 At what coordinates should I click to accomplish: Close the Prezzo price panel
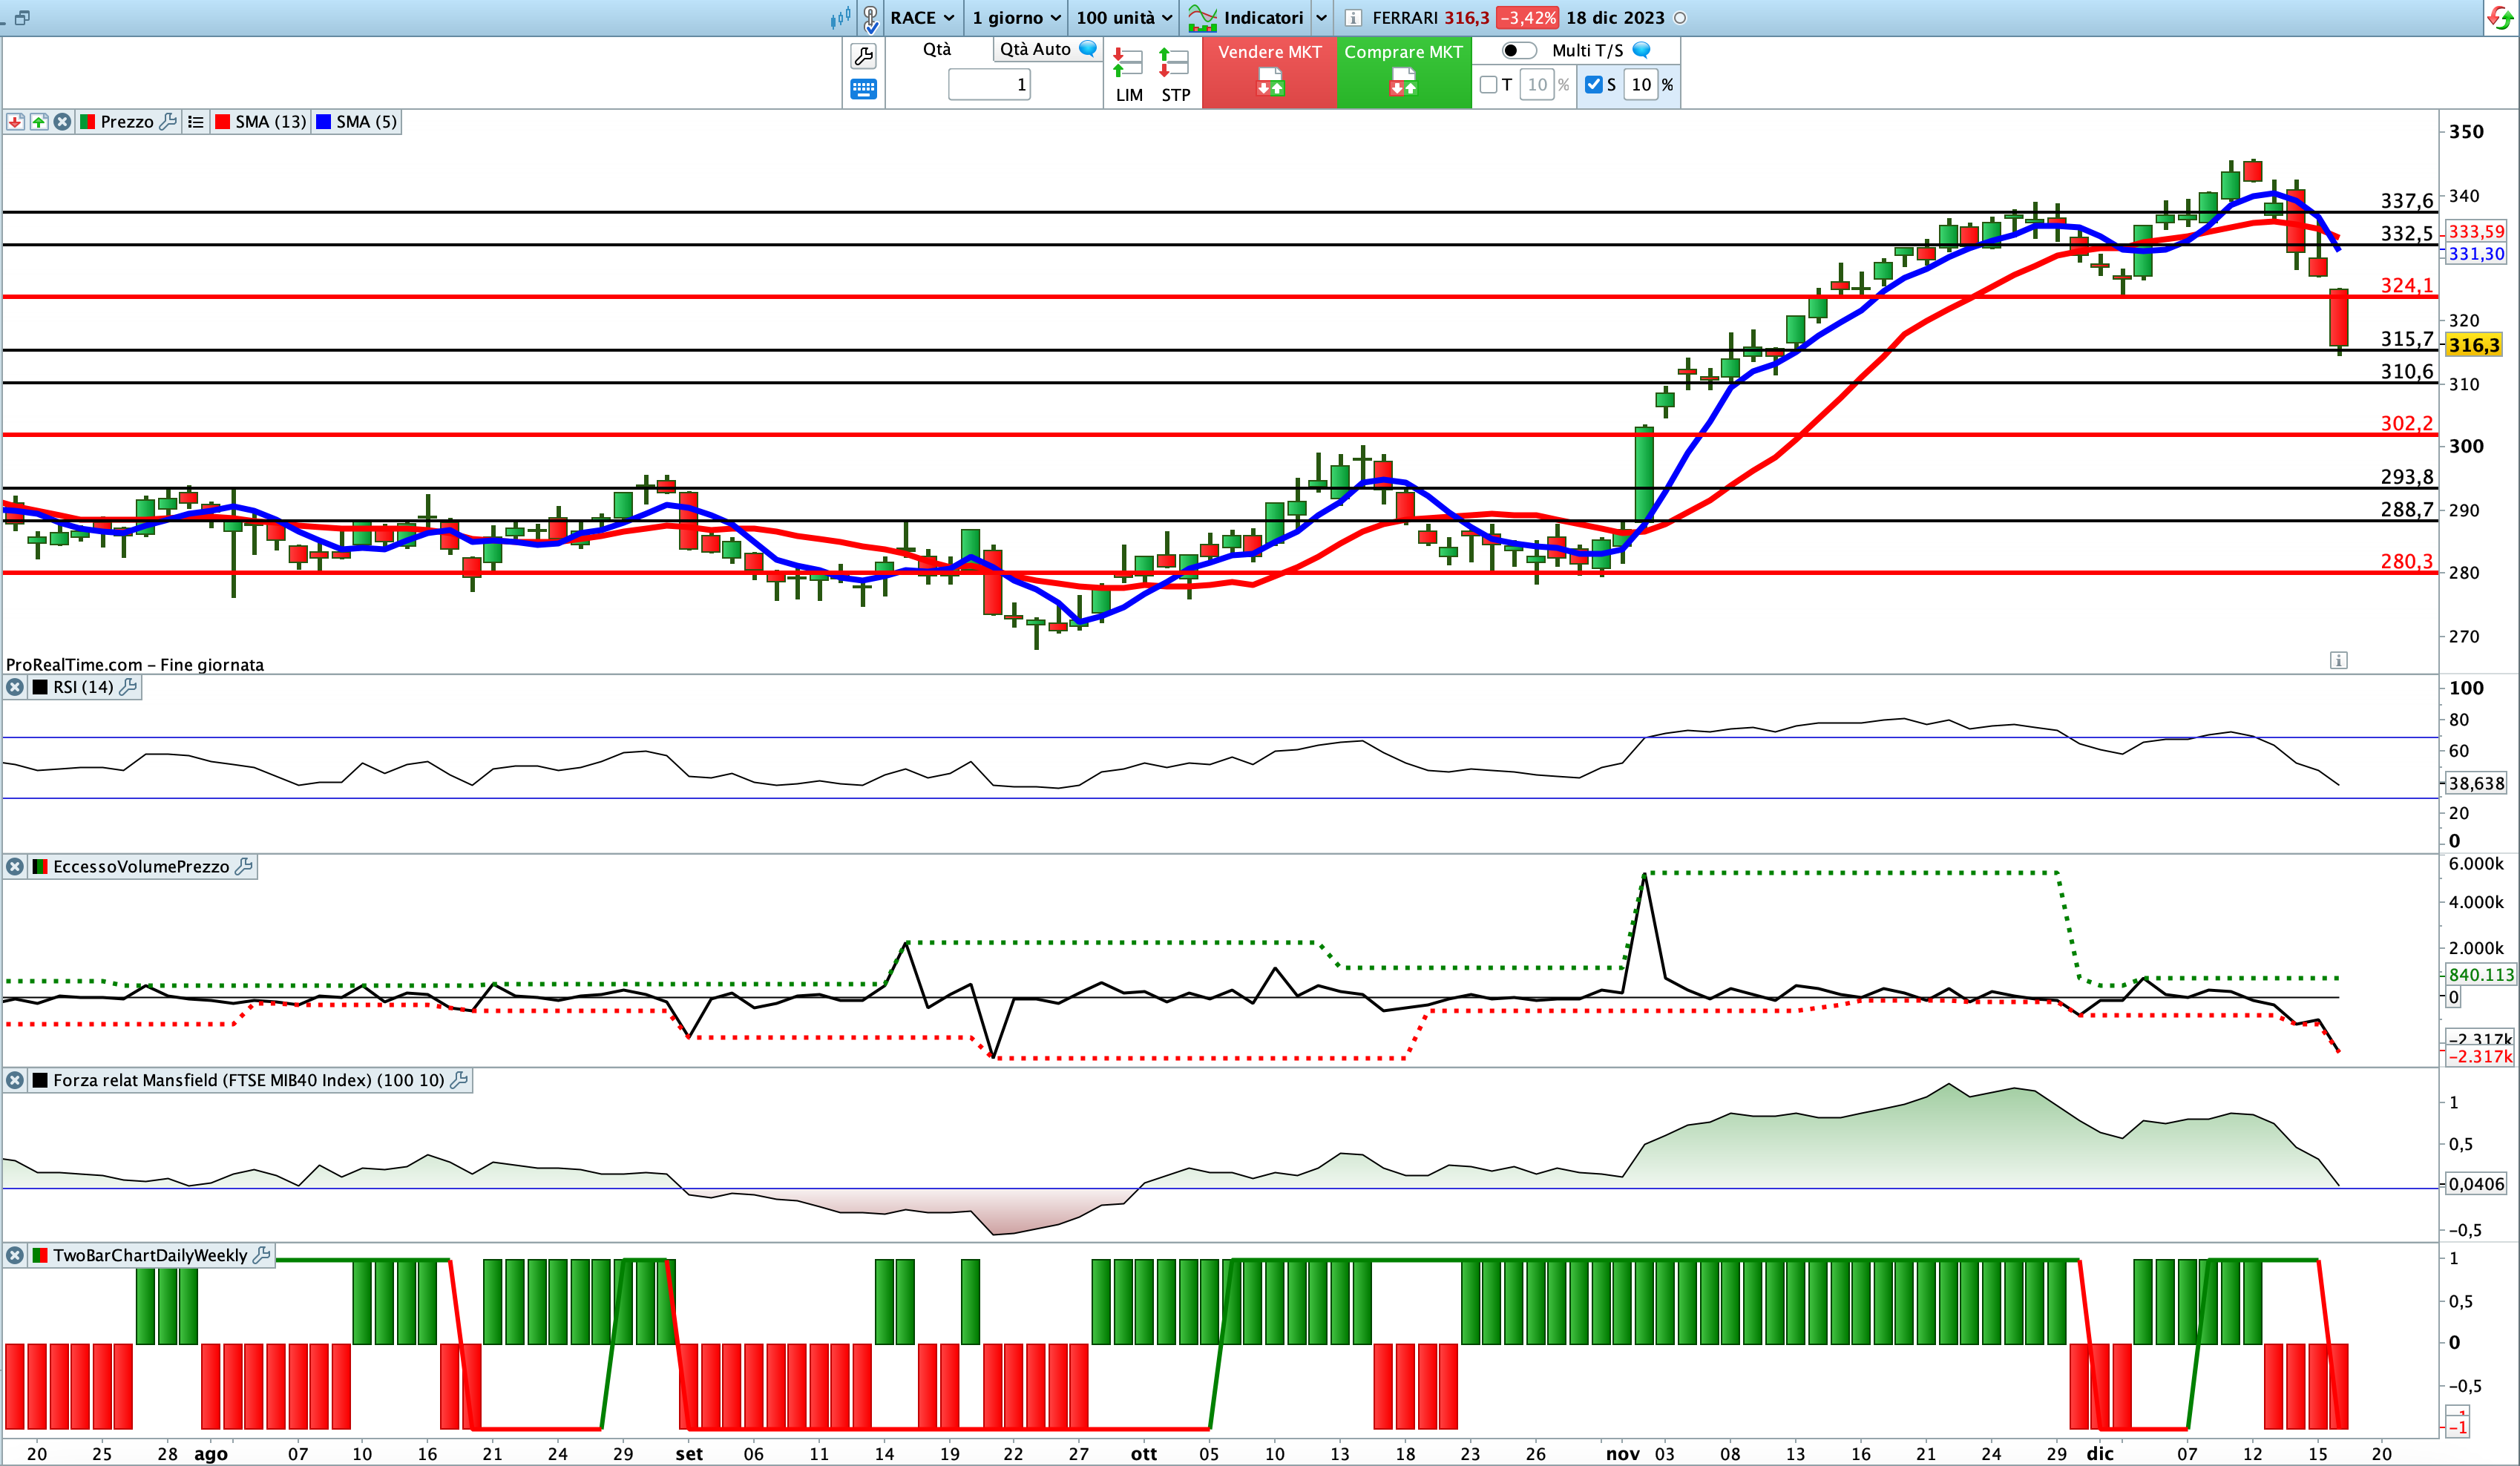point(63,121)
